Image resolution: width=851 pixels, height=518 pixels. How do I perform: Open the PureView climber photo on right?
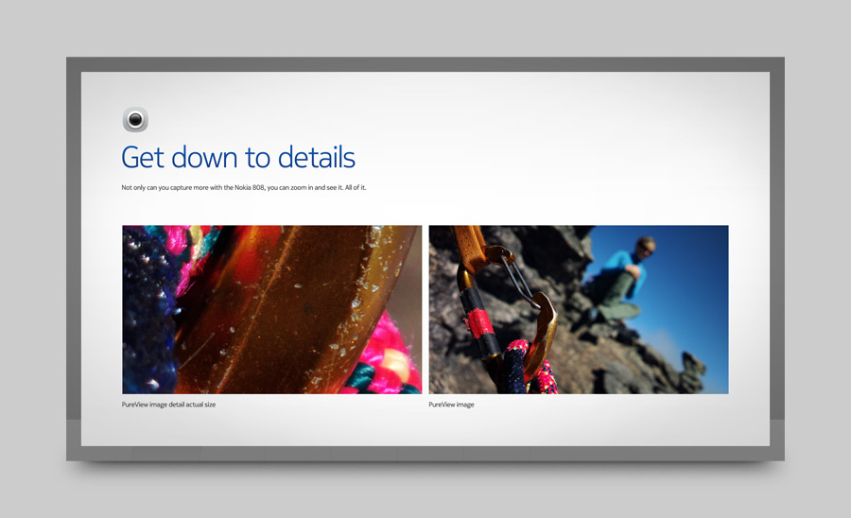tap(578, 309)
